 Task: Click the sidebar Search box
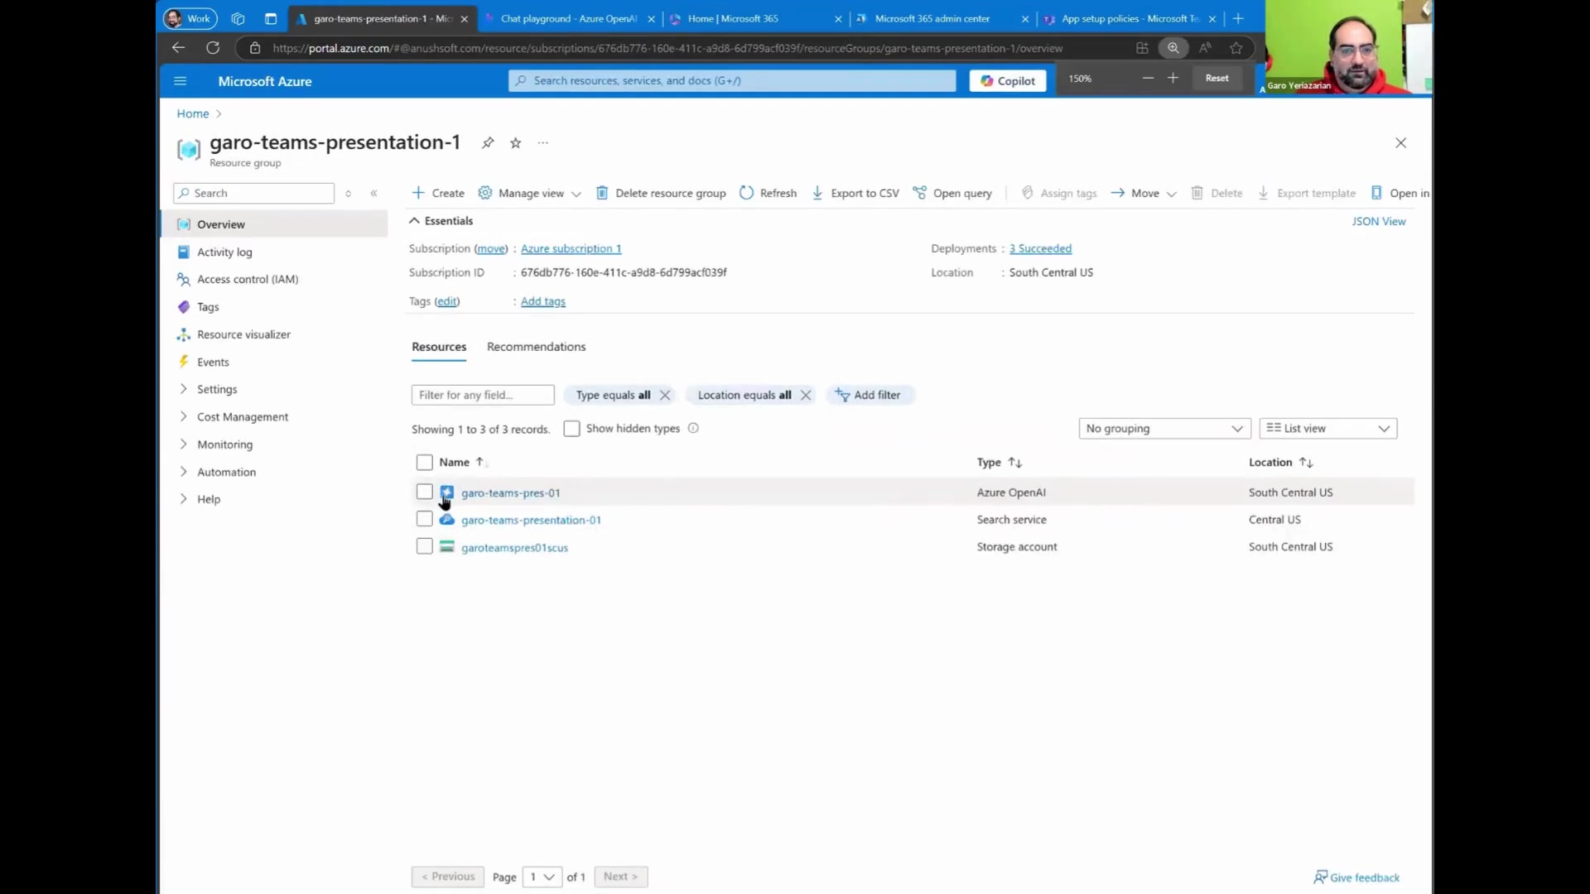point(253,193)
